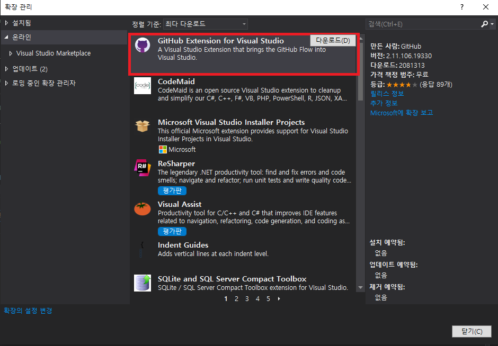Click the extension list scrollbar thumb

pos(360,71)
